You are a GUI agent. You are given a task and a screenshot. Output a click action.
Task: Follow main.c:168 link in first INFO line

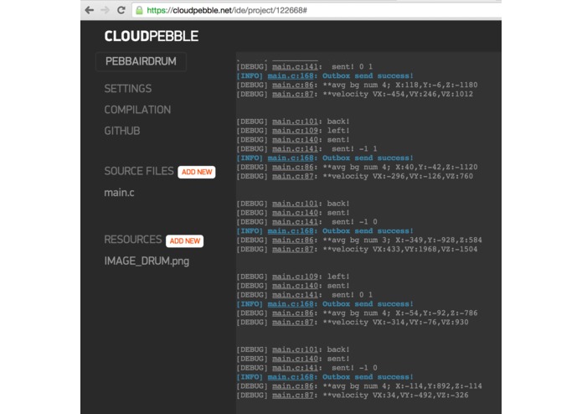click(291, 75)
